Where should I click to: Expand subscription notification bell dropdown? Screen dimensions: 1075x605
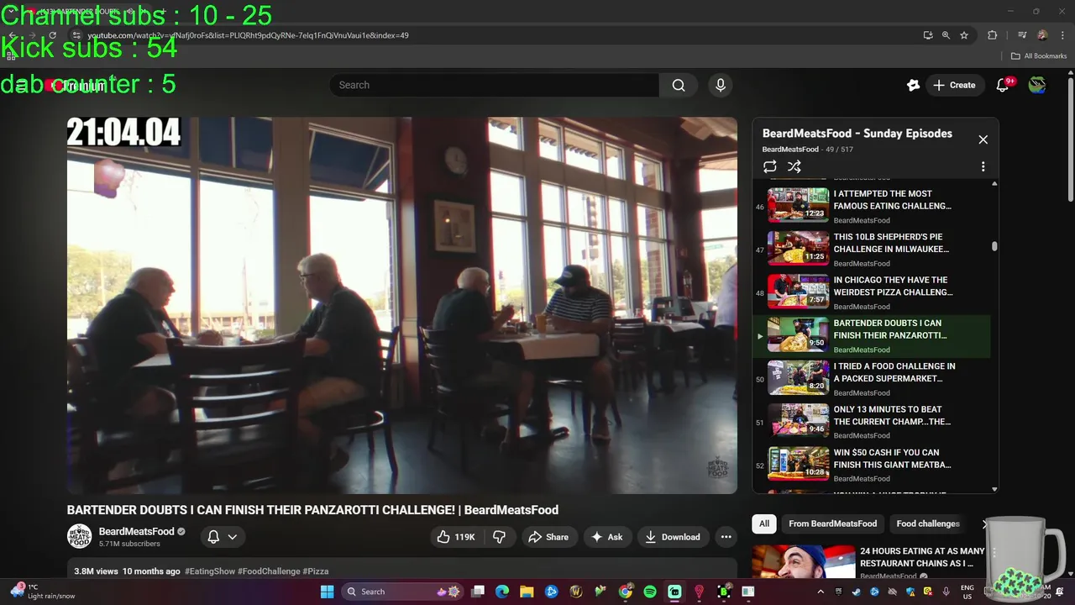click(x=223, y=537)
